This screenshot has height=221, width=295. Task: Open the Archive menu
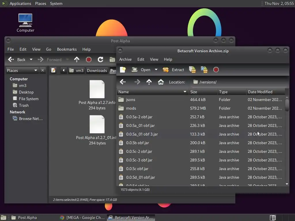point(125,59)
